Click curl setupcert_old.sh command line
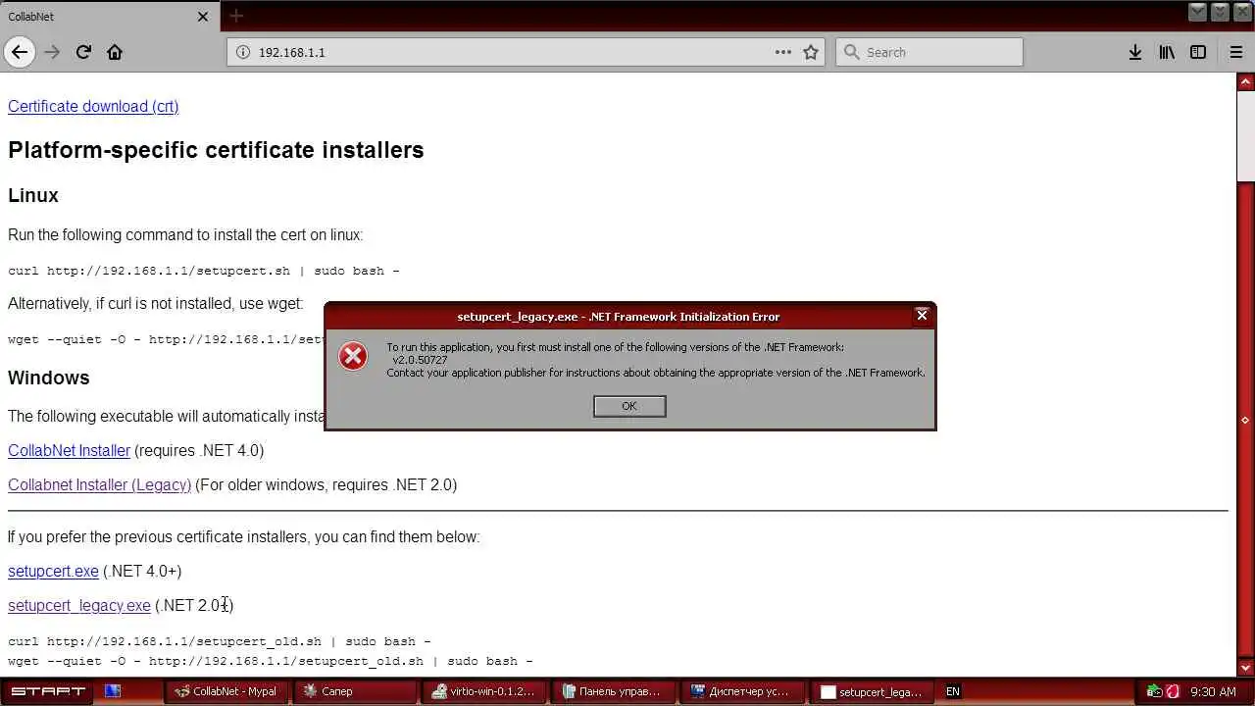The height and width of the screenshot is (706, 1255). click(x=220, y=641)
